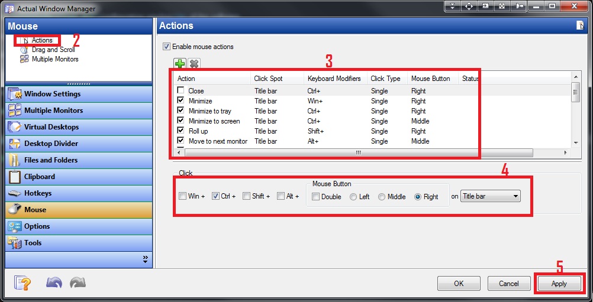This screenshot has height=302, width=593.
Task: Sort by Mouse Button column header
Action: (x=433, y=79)
